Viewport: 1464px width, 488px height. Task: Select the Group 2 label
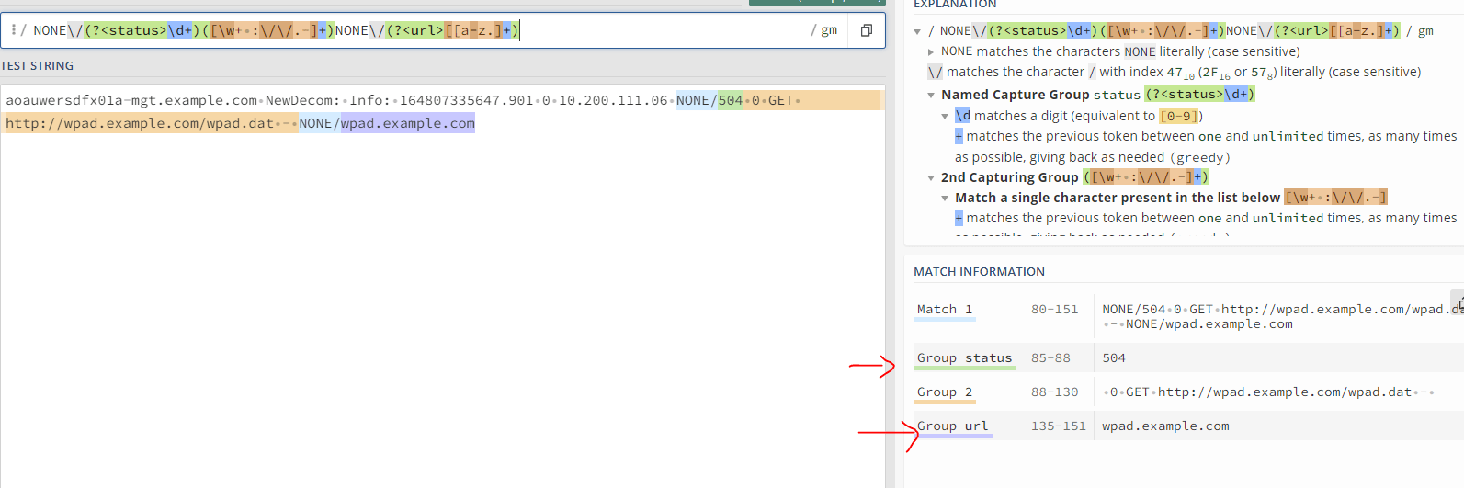point(945,392)
